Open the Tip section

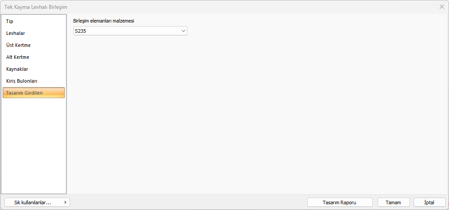click(10, 21)
